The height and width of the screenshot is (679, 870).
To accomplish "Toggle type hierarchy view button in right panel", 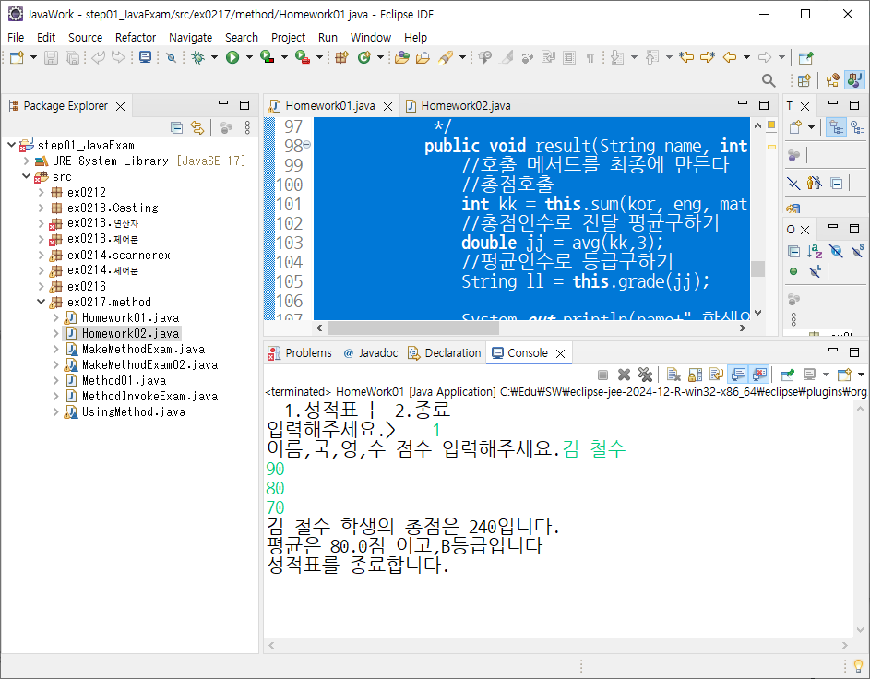I will pos(836,127).
